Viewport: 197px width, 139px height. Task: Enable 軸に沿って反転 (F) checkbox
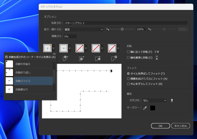pos(128,52)
